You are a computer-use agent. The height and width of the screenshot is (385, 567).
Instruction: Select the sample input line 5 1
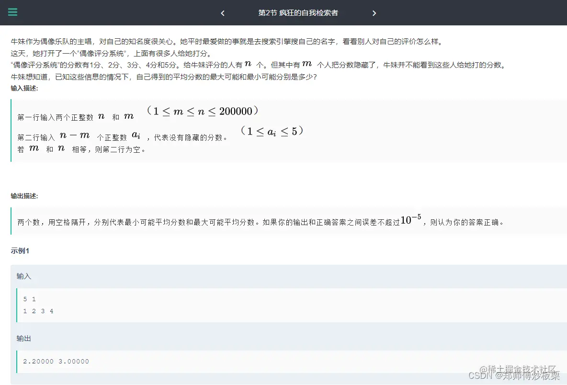tap(28, 298)
